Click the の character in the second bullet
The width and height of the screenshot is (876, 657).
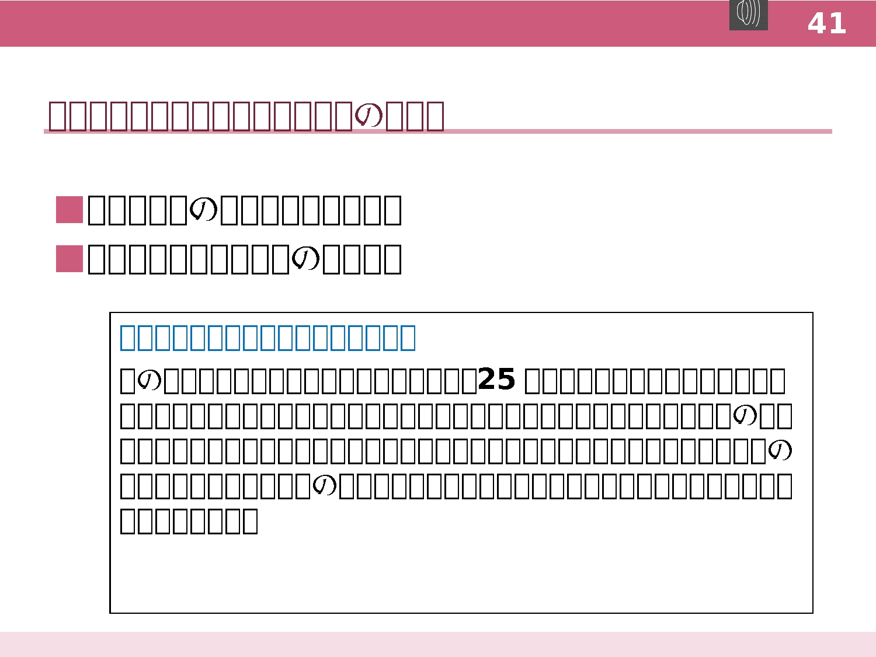pyautogui.click(x=305, y=259)
